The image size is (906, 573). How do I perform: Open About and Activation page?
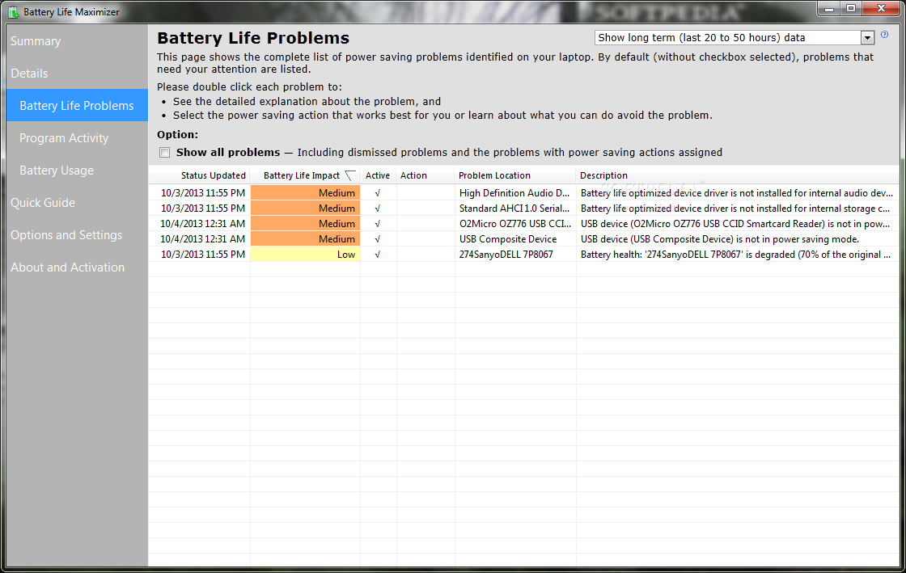point(68,268)
